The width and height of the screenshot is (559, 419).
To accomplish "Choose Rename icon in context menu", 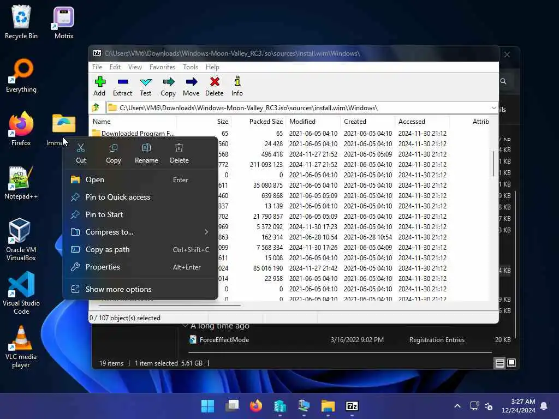I will [x=146, y=153].
